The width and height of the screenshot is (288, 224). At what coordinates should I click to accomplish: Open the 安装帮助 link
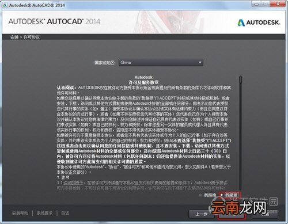click(20, 213)
